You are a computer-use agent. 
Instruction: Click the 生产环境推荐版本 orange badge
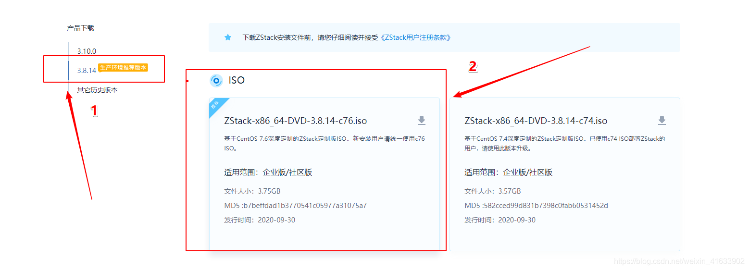[x=123, y=68]
